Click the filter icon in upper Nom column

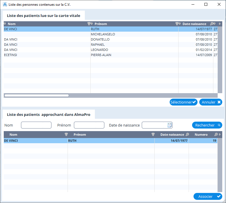tap(89, 24)
